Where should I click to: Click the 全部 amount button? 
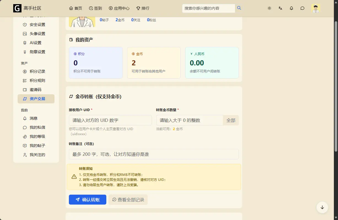(x=231, y=120)
